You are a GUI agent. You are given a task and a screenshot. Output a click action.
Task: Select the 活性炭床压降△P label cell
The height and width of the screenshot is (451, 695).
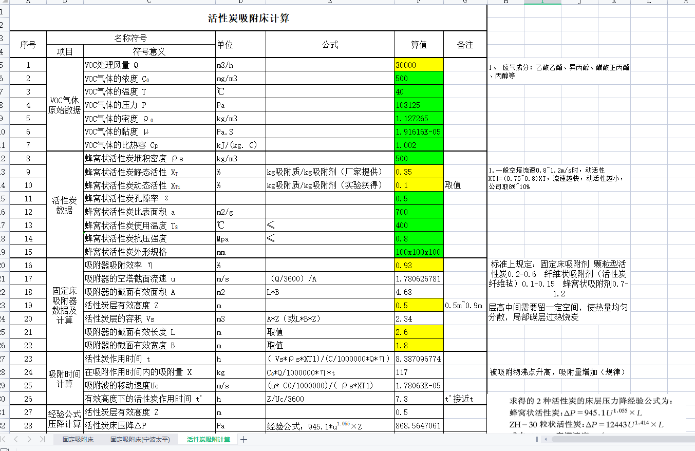point(149,426)
